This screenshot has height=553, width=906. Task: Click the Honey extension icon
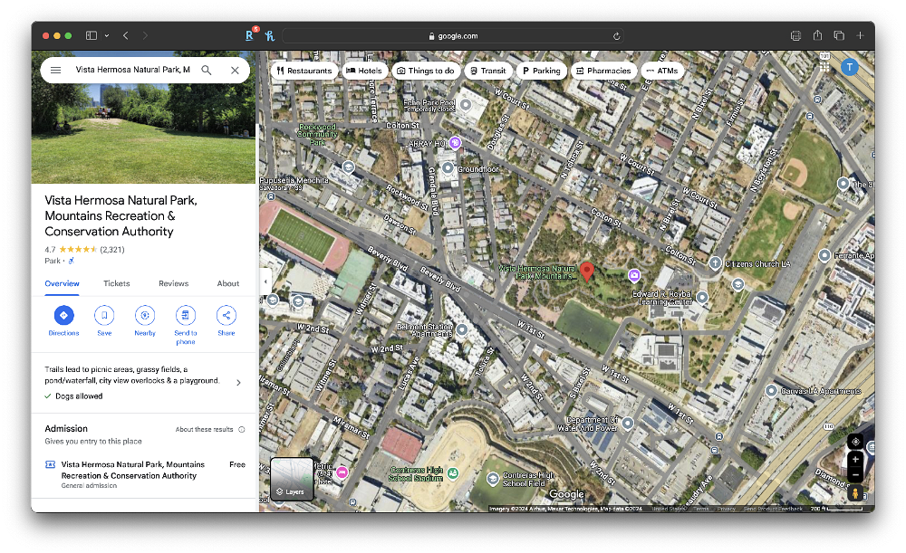click(270, 36)
